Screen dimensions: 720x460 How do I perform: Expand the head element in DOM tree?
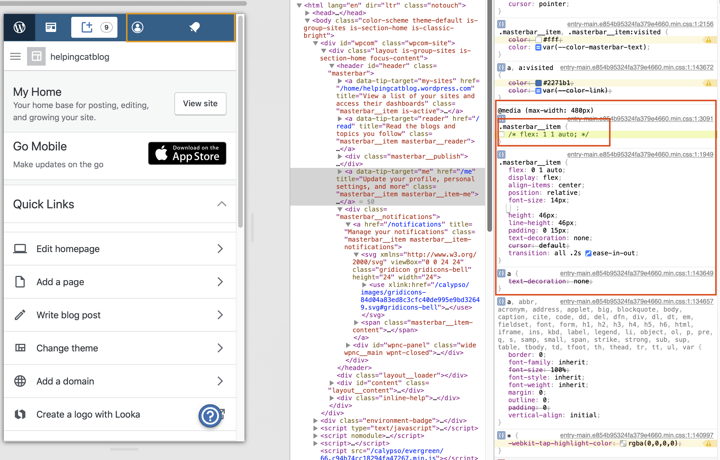pyautogui.click(x=307, y=13)
